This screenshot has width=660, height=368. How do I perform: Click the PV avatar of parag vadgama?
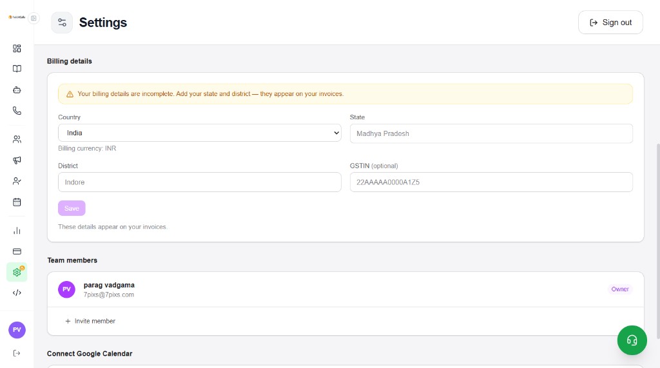pyautogui.click(x=66, y=289)
